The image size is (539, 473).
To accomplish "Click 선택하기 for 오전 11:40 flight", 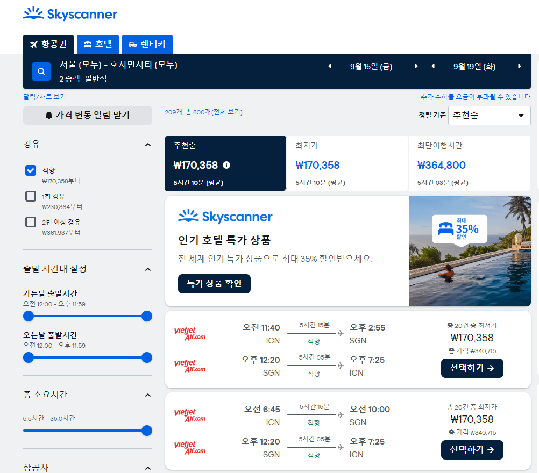I will [472, 368].
